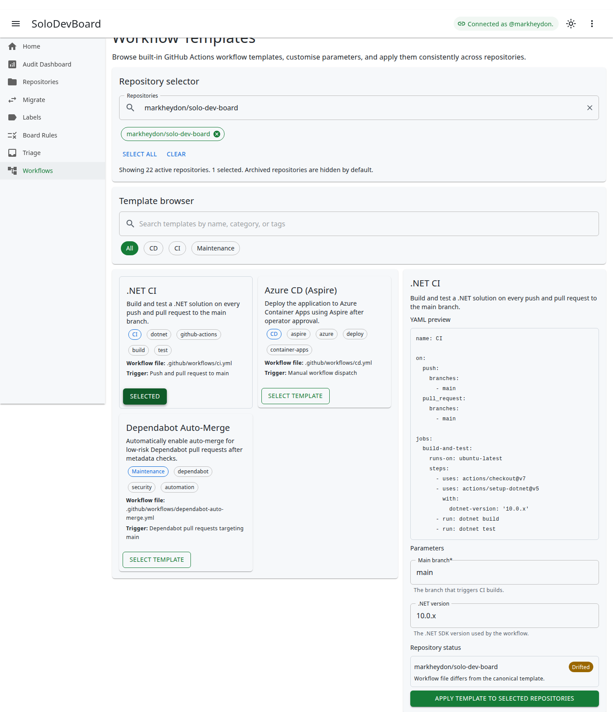Open Board Rules page
Viewport: 613px width, 712px height.
53,135
